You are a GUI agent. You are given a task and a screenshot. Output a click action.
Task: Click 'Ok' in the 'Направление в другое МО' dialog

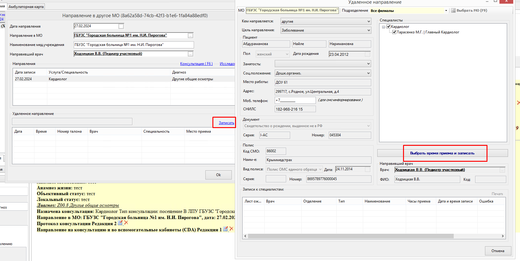point(219,175)
